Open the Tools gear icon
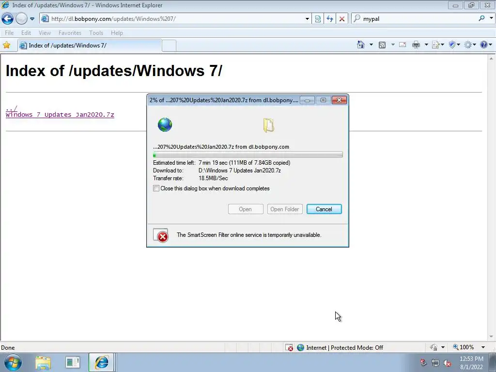This screenshot has height=372, width=496. point(468,45)
